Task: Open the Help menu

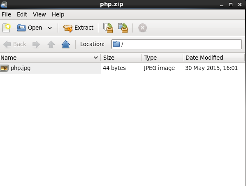Action: (58, 14)
